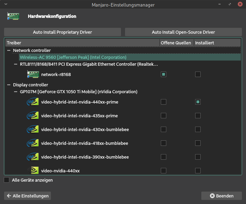Click icon of video-hybrid-intel-nvidia-390xx-bumblebee

point(33,157)
